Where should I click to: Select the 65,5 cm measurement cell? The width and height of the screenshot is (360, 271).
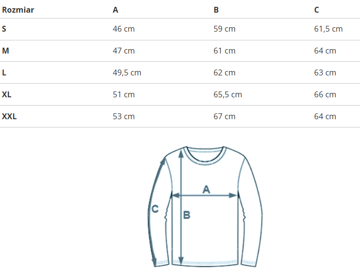point(227,94)
